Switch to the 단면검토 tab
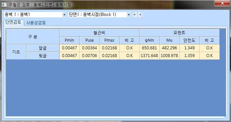The image size is (231, 122). click(x=14, y=22)
